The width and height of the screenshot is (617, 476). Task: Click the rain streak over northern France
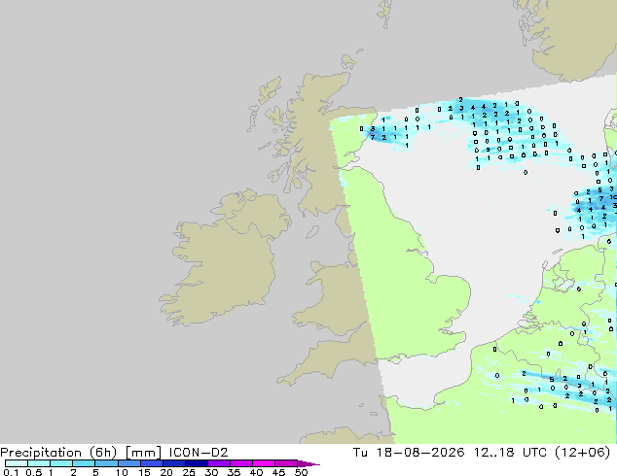click(x=566, y=387)
